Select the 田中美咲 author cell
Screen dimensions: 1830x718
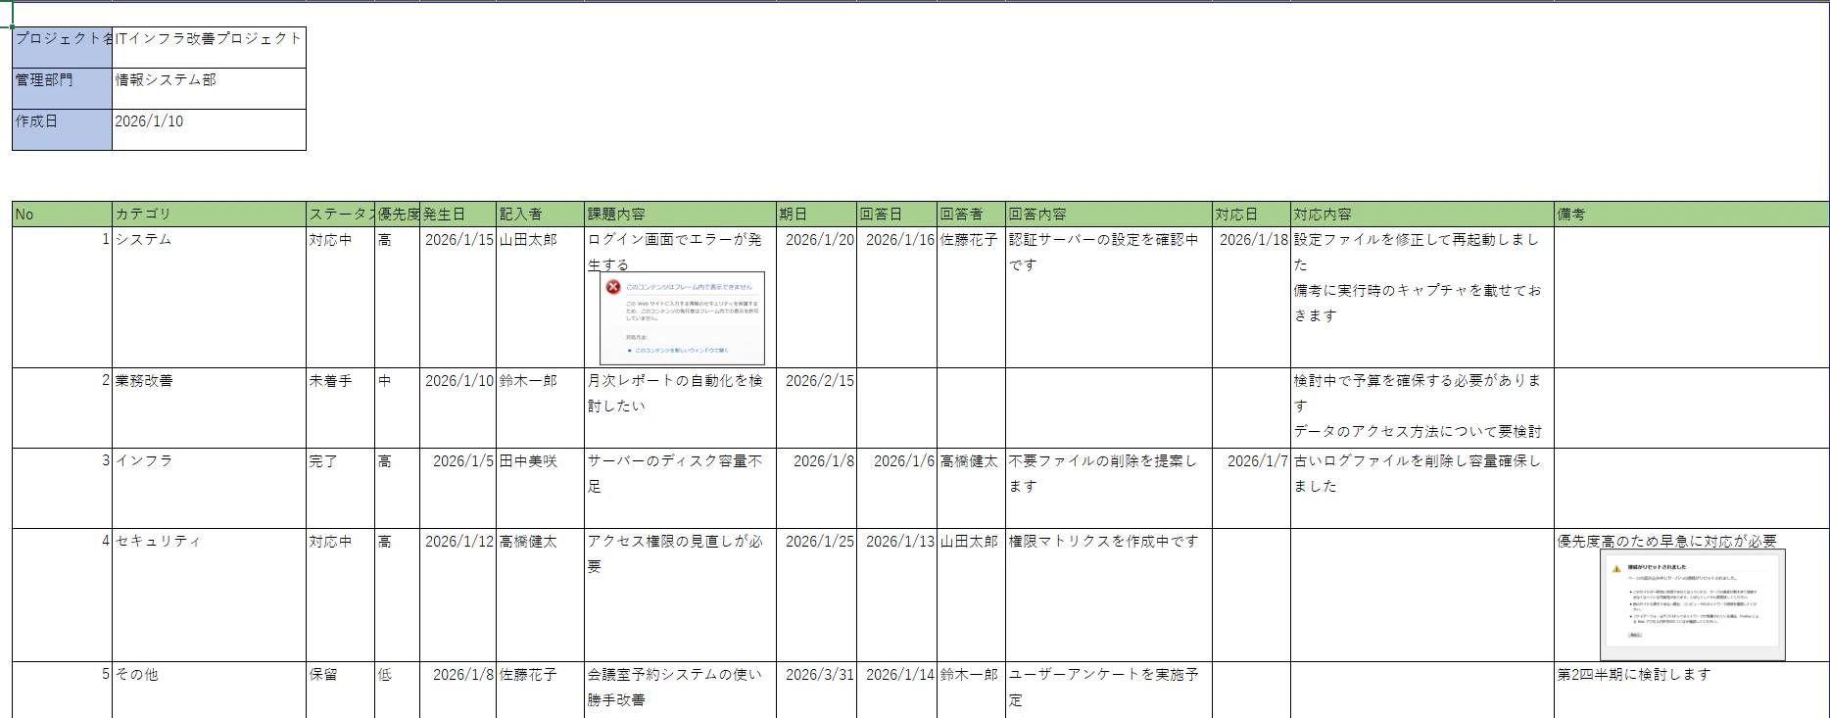pyautogui.click(x=540, y=489)
